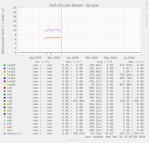Click the sdl light blue legend swatch
This screenshot has height=143, width=149.
coord(5,124)
